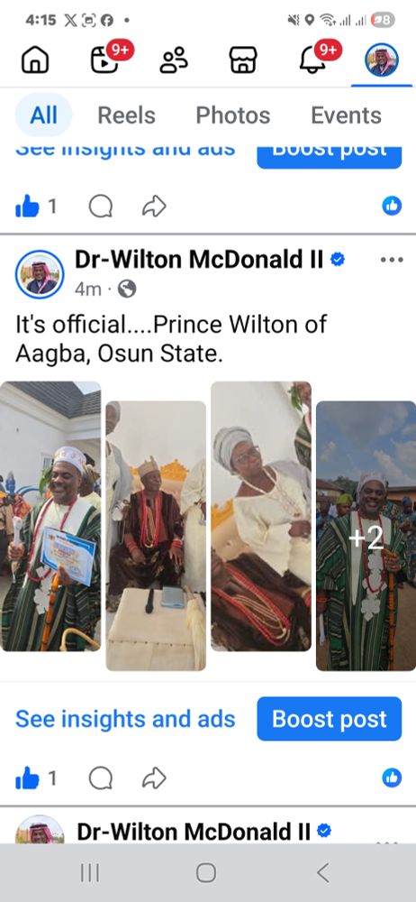Open the +2 more photos thumbnail
The width and height of the screenshot is (416, 902).
click(x=366, y=536)
